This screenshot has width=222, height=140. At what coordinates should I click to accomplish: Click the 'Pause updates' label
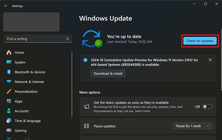(x=105, y=126)
